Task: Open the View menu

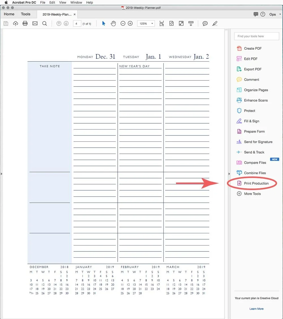Action: click(63, 3)
